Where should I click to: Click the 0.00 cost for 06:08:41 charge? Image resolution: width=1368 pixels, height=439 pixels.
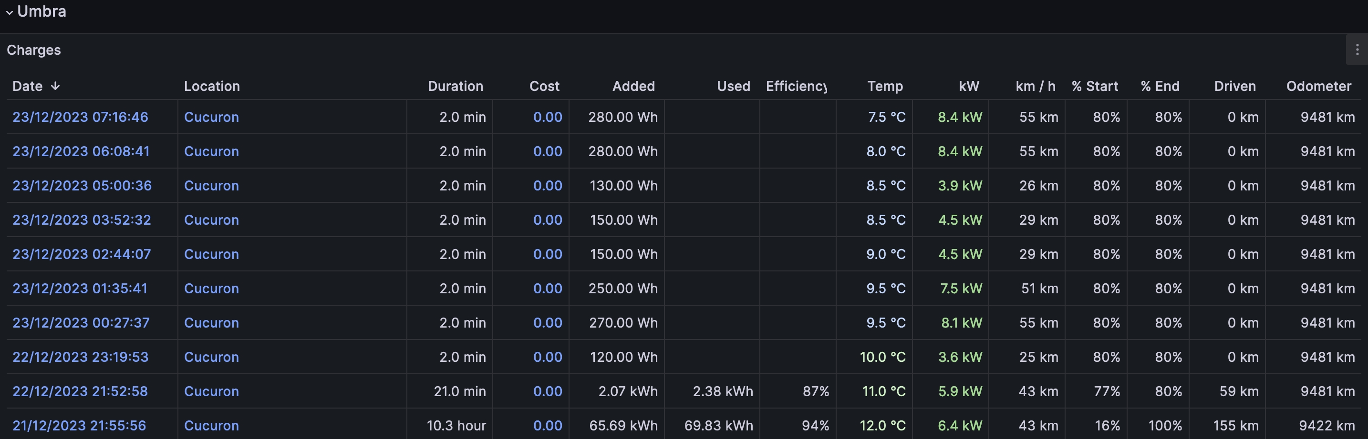pos(547,151)
